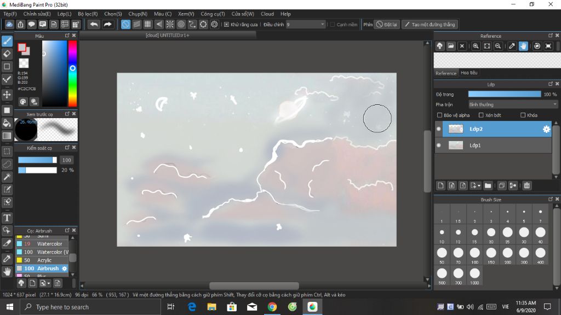Switch to the Hoa tiêu tab
Screen dimensions: 561x315
click(469, 73)
